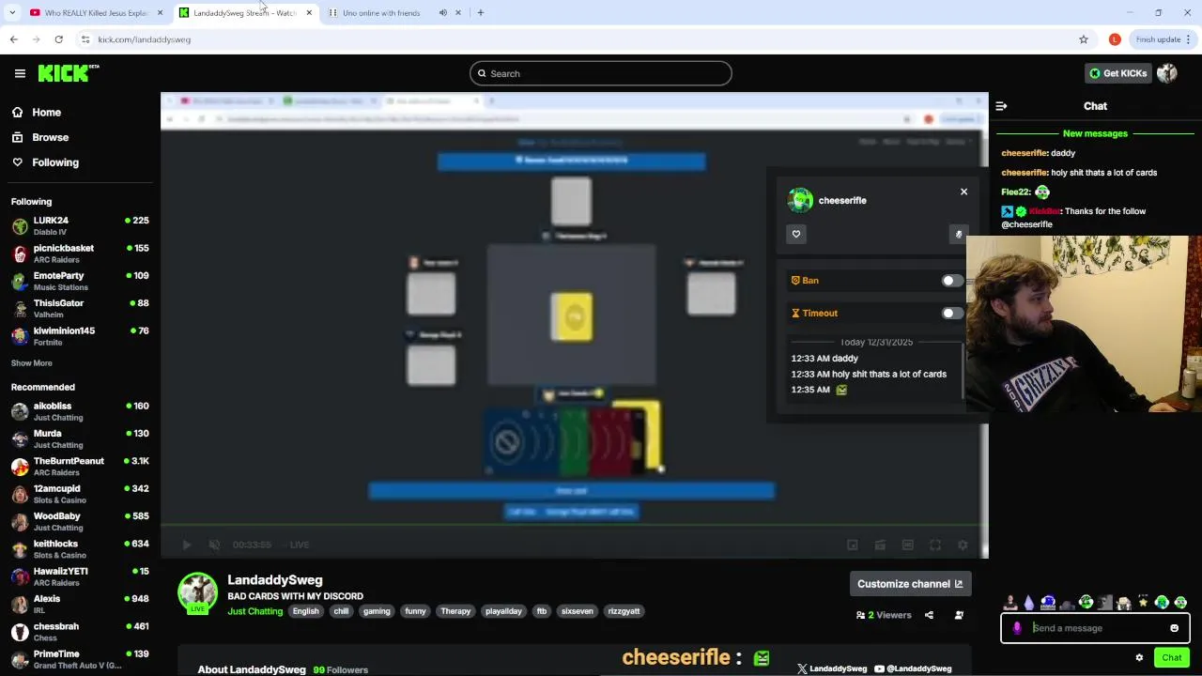This screenshot has height=676, width=1202.
Task: Open EmoteParty channel in sidebar
Action: click(80, 281)
